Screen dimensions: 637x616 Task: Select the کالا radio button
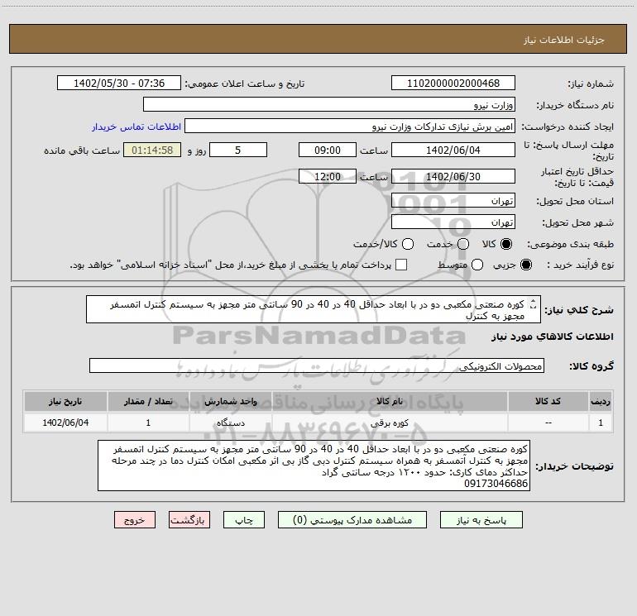click(x=506, y=244)
